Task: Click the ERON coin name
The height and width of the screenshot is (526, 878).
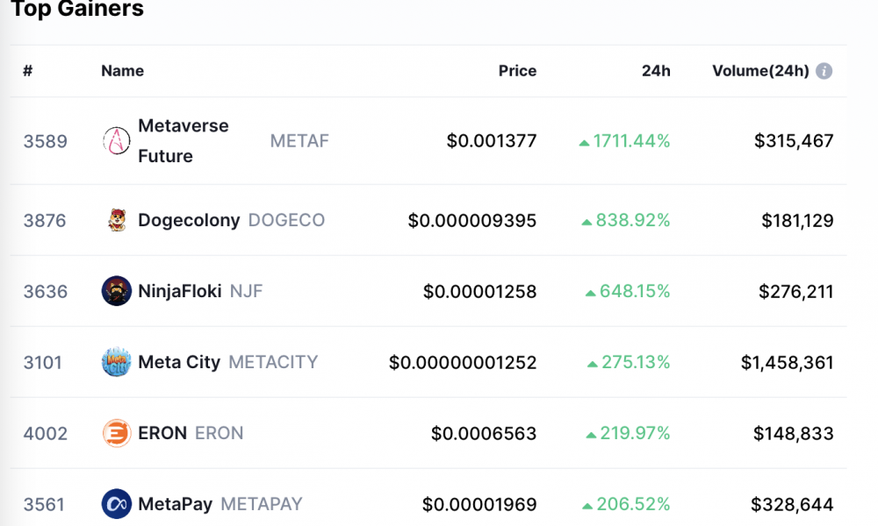Action: [x=162, y=433]
